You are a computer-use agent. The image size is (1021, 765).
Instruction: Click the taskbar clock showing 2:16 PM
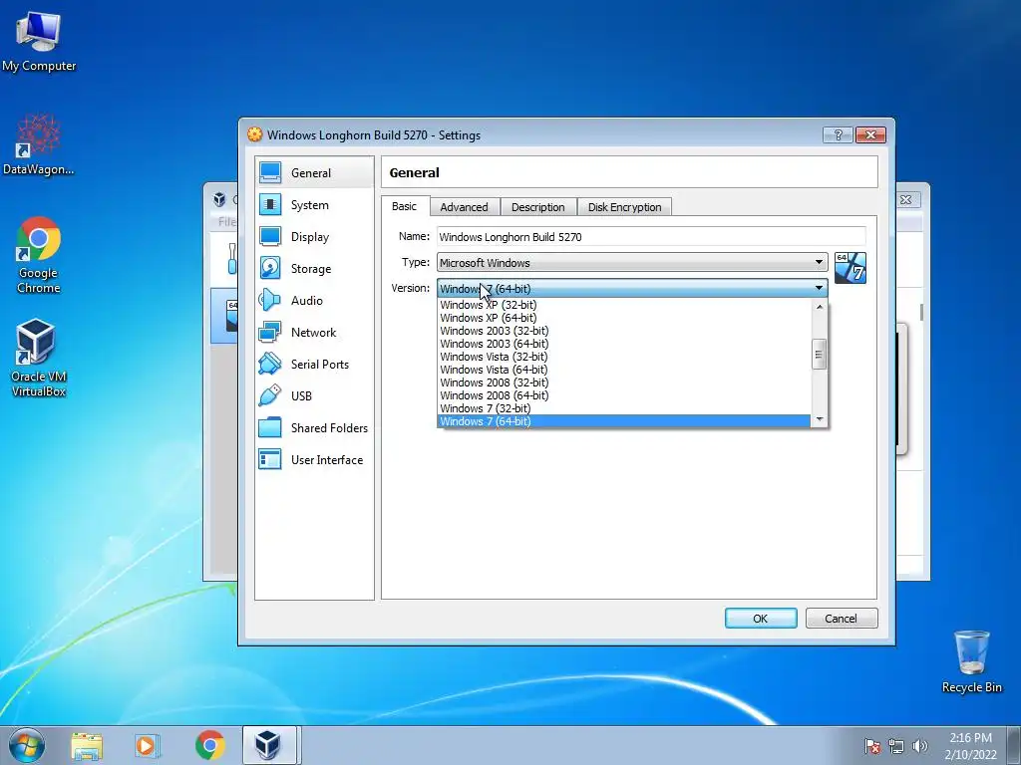click(970, 746)
